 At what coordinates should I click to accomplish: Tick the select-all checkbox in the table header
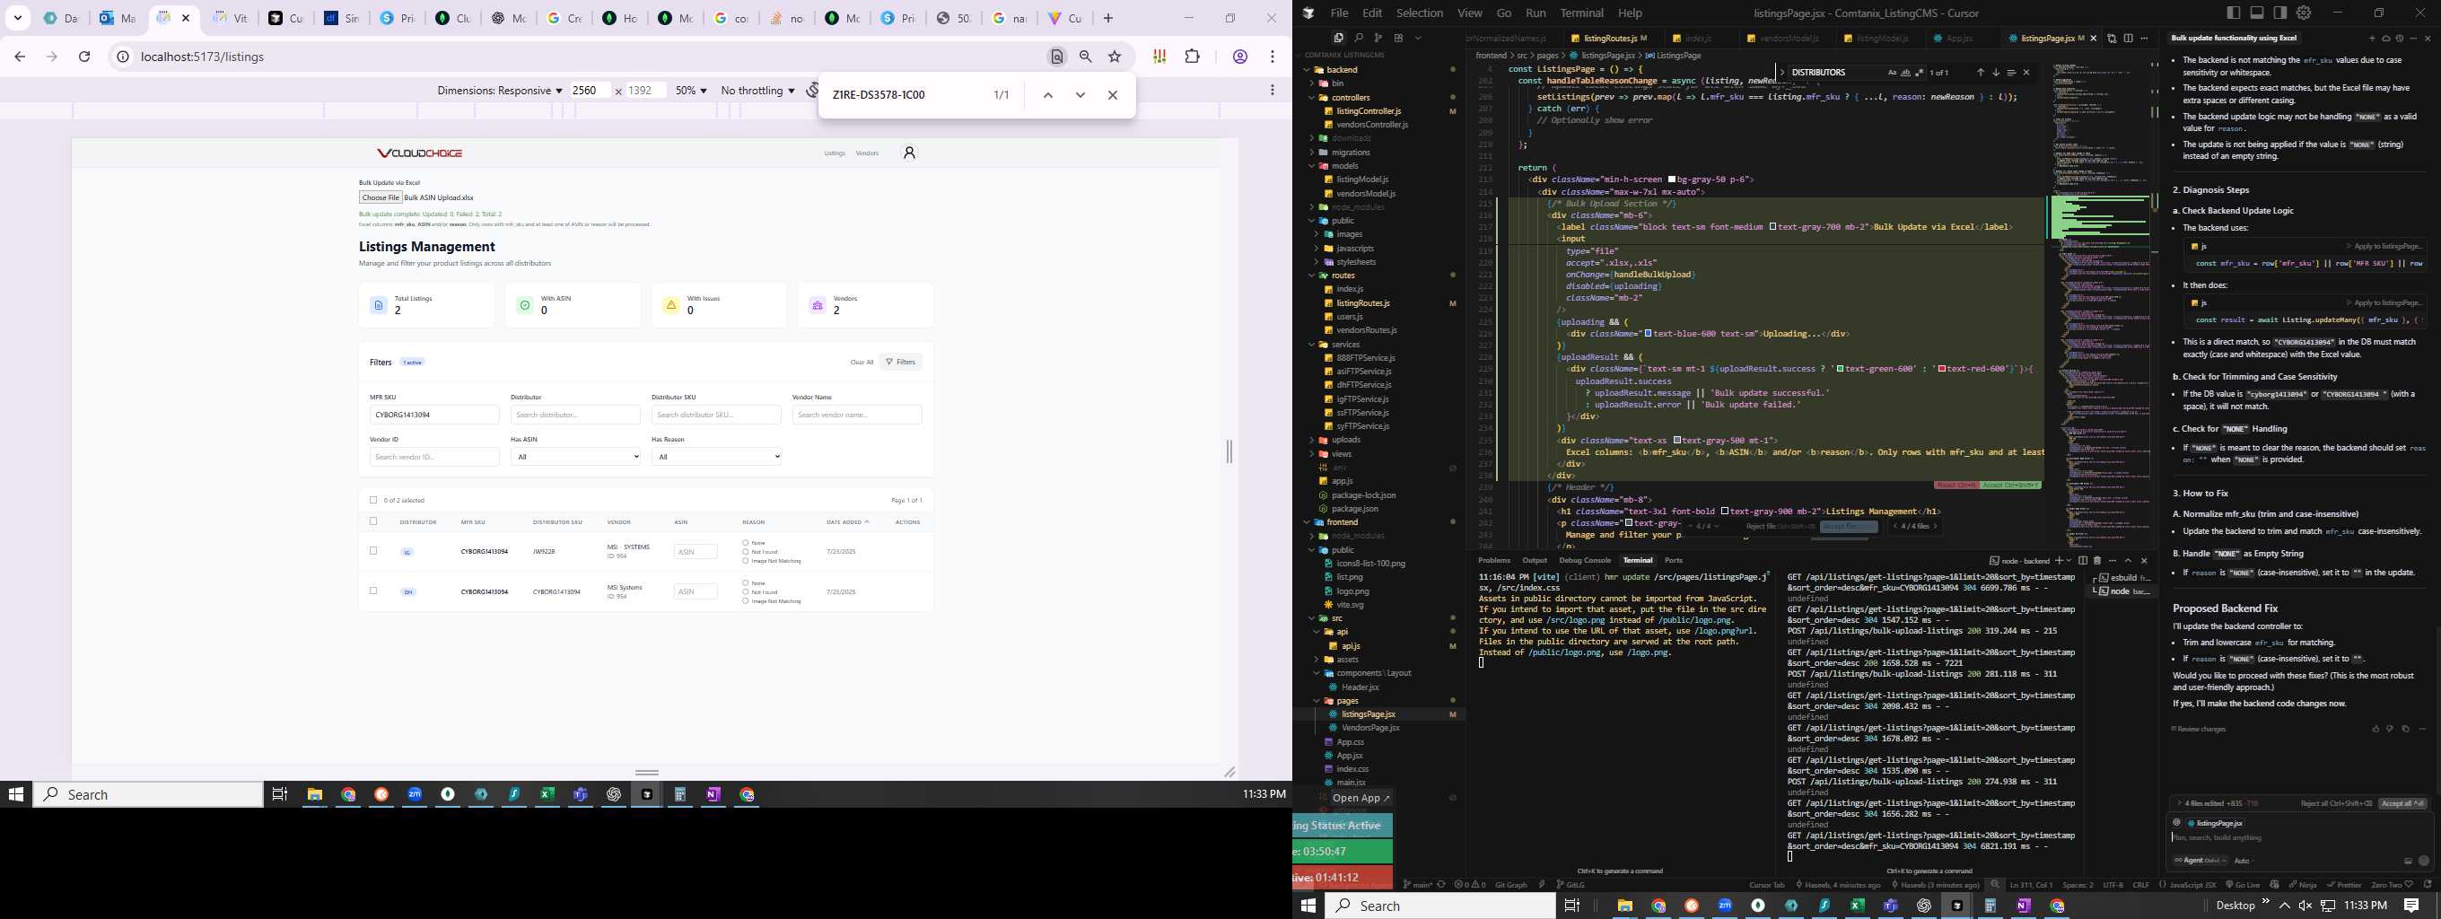373,521
